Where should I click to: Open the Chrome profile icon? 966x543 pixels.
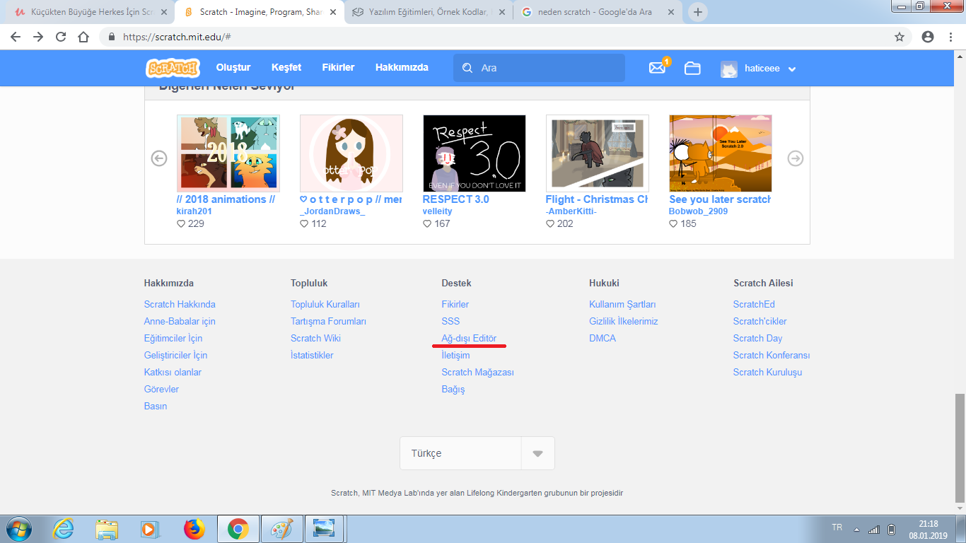click(928, 37)
